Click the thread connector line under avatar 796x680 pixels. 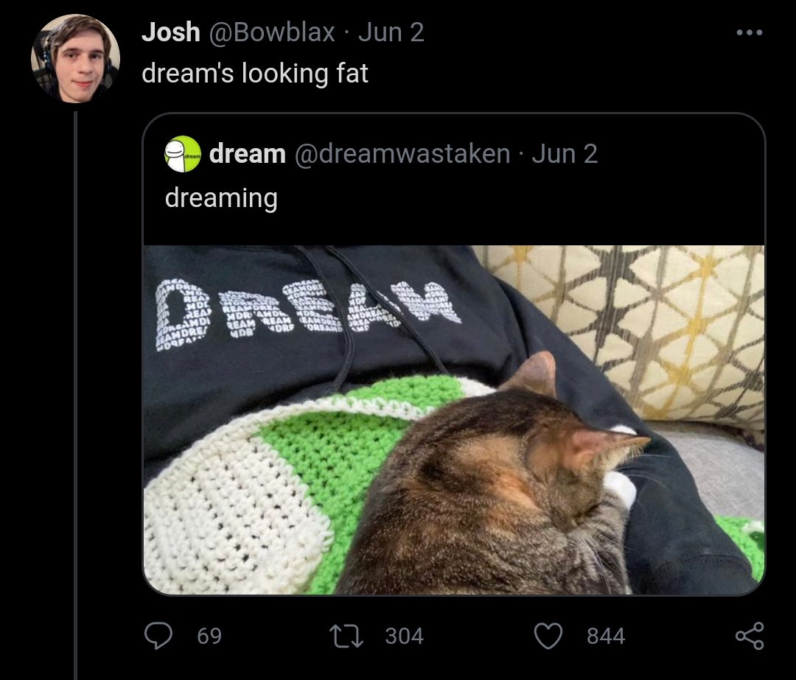[x=76, y=396]
